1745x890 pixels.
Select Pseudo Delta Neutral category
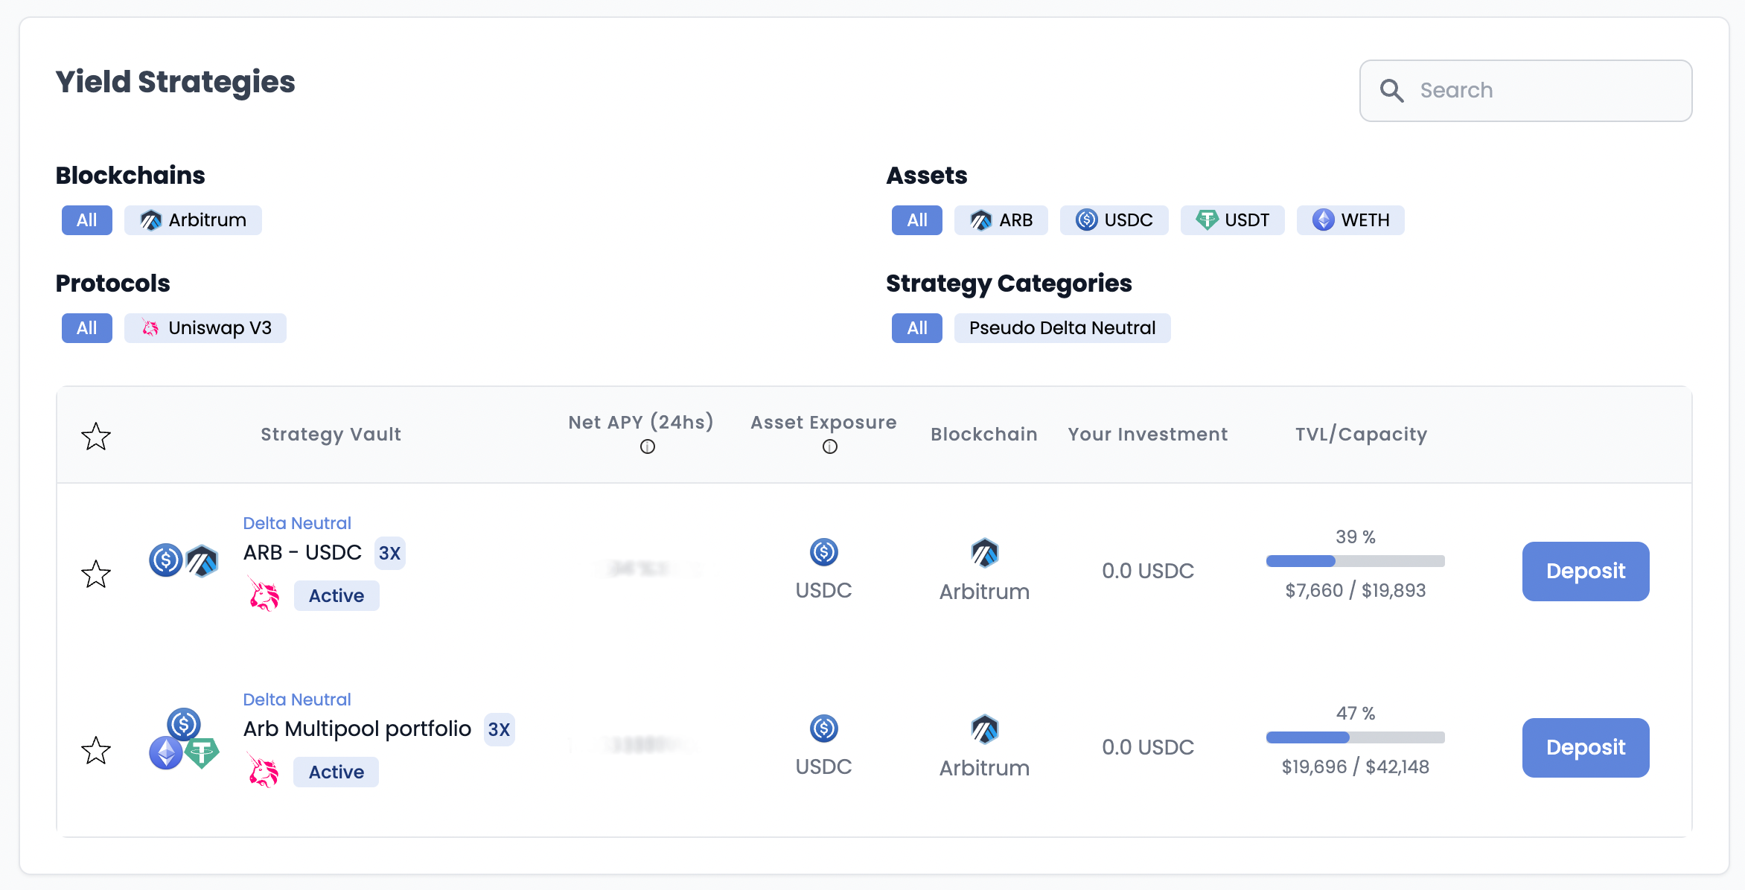[x=1062, y=328]
